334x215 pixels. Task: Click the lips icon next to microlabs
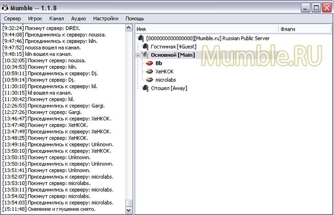coord(150,80)
